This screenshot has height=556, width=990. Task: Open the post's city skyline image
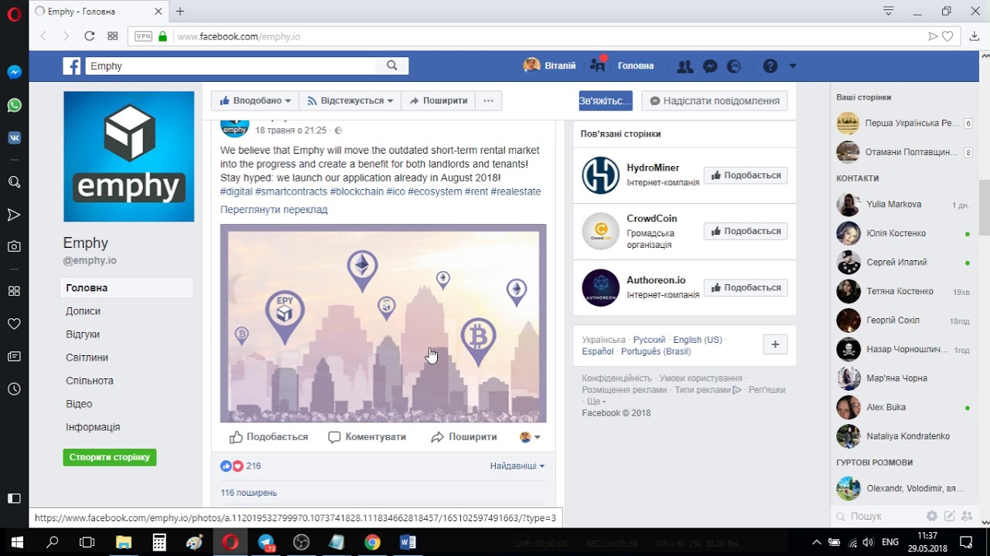[x=383, y=324]
